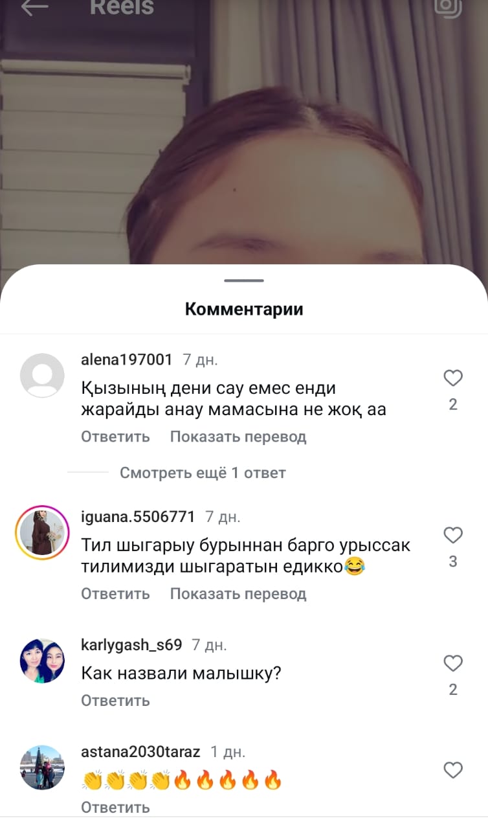Reply to alena197001 via Ответить
Screen dimensions: 488x829
115,437
